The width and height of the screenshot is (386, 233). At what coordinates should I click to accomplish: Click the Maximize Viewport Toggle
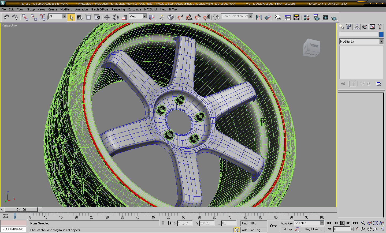pyautogui.click(x=382, y=229)
